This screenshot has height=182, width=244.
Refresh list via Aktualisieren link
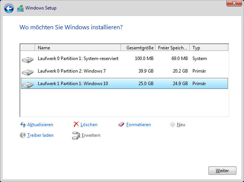click(40, 125)
